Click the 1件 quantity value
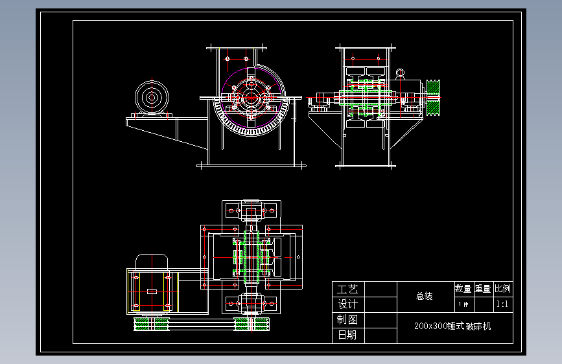562x364 pixels. pyautogui.click(x=463, y=304)
